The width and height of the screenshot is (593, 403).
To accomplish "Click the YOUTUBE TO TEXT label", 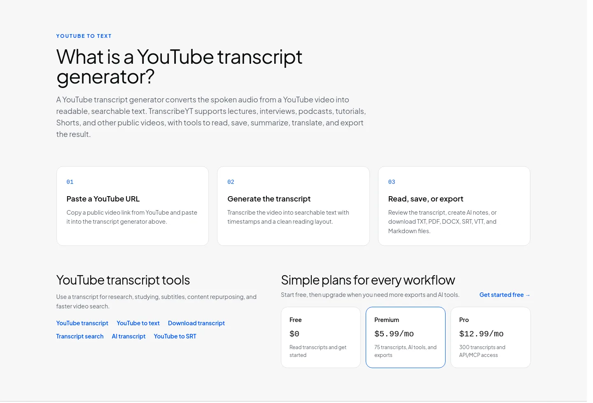I will coord(84,36).
